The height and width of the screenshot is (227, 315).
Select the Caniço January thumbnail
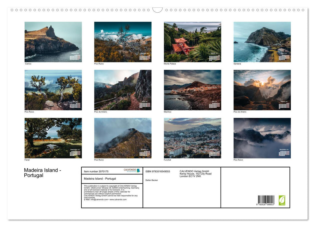coord(53,42)
